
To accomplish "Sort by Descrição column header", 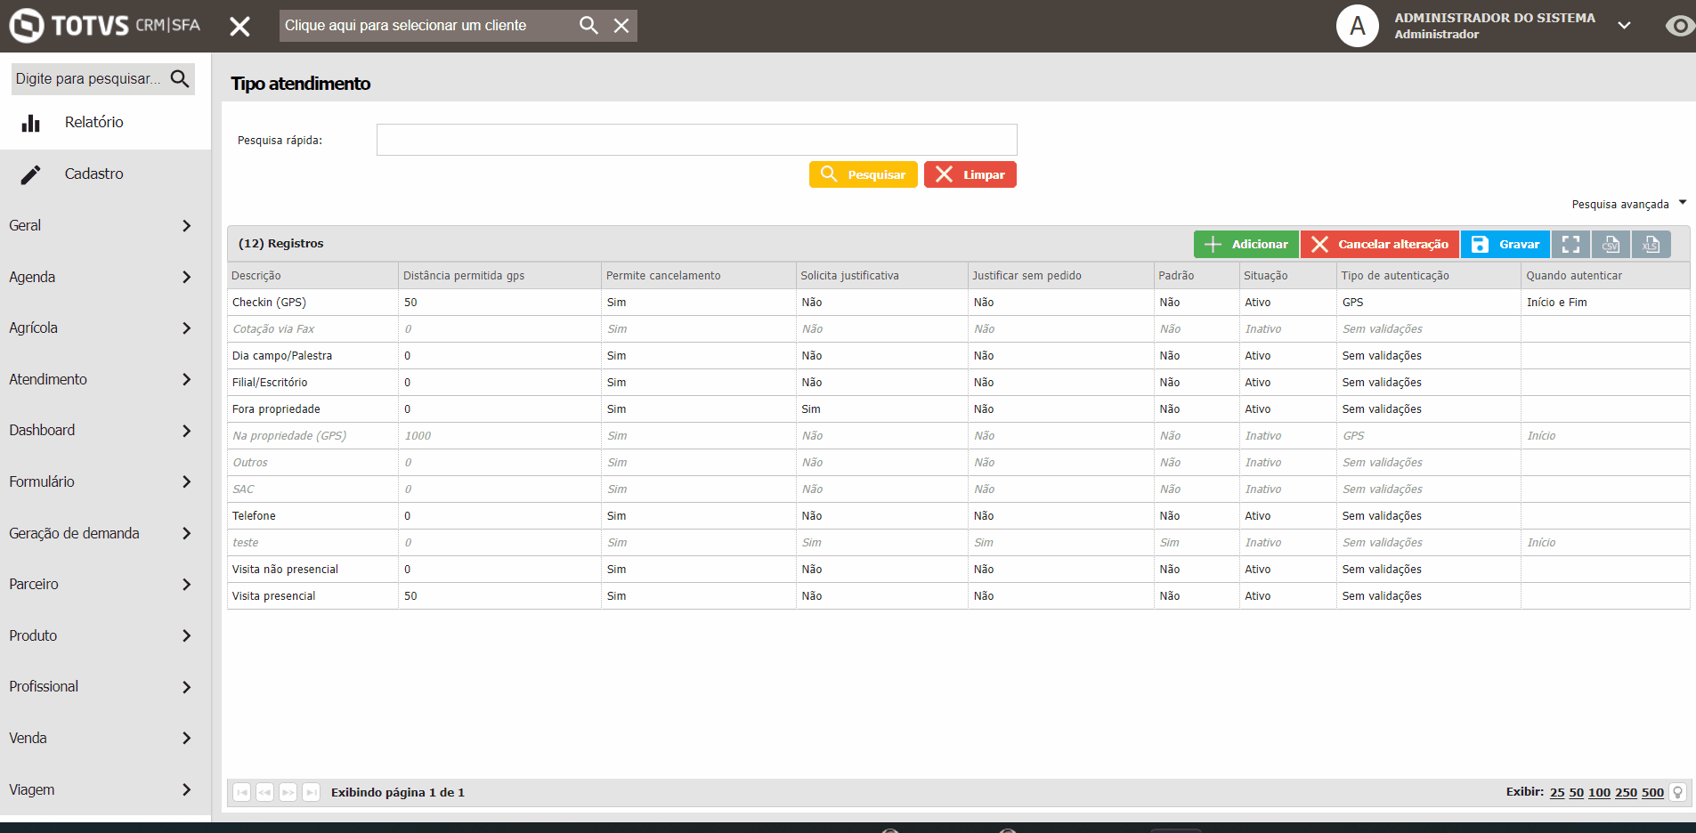I will point(312,275).
